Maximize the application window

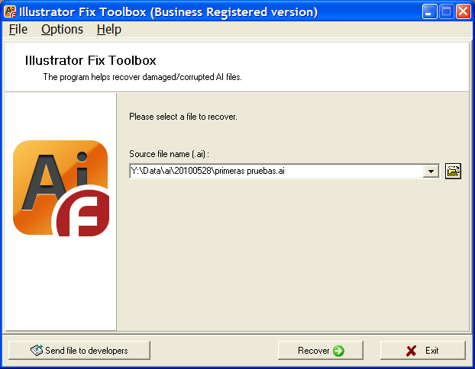[447, 11]
